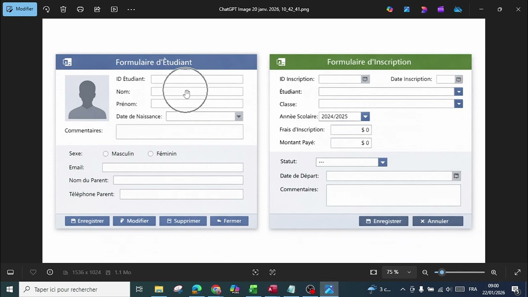The image size is (528, 297).
Task: Click the share icon in top toolbar
Action: click(x=97, y=9)
